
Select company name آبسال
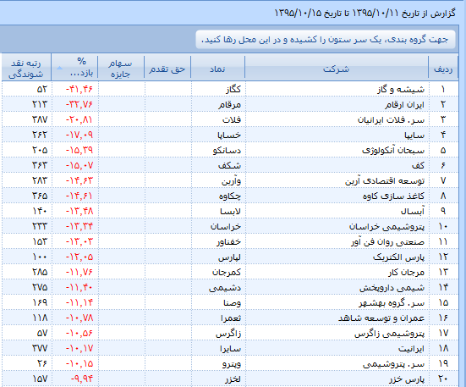coord(413,211)
